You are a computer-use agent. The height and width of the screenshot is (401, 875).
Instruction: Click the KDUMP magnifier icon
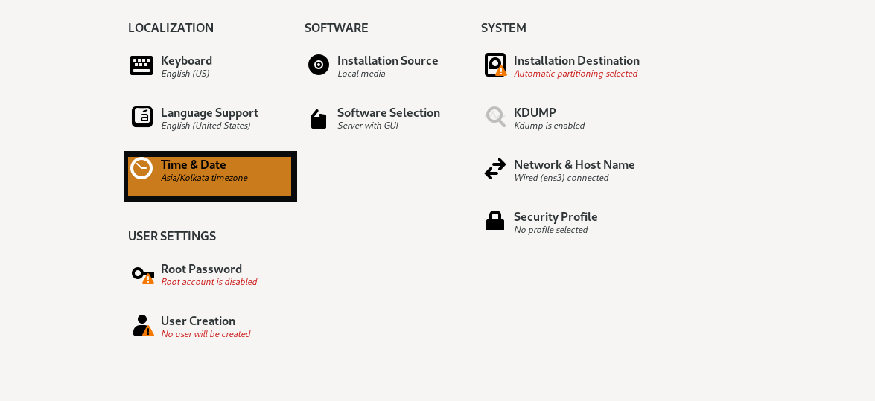coord(495,117)
